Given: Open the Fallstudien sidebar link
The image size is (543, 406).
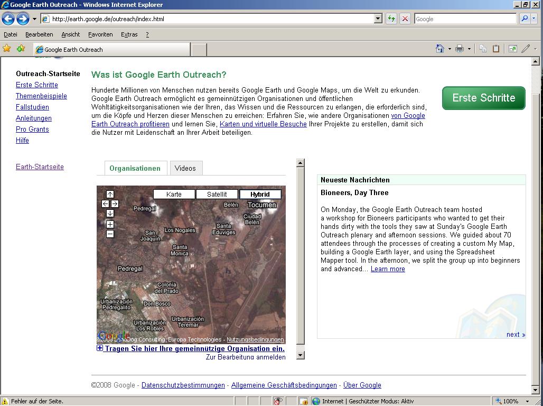Looking at the screenshot, I should tap(32, 107).
